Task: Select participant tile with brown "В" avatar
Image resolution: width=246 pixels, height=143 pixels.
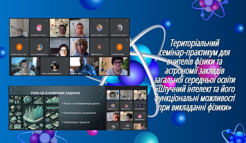Action: [99, 47]
